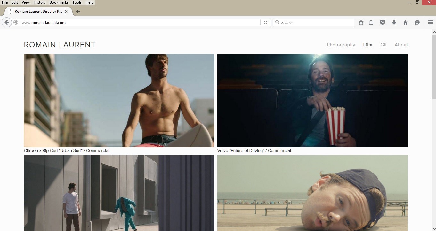The image size is (436, 231).
Task: Open the thumbnail with man in teal suit
Action: click(x=119, y=193)
